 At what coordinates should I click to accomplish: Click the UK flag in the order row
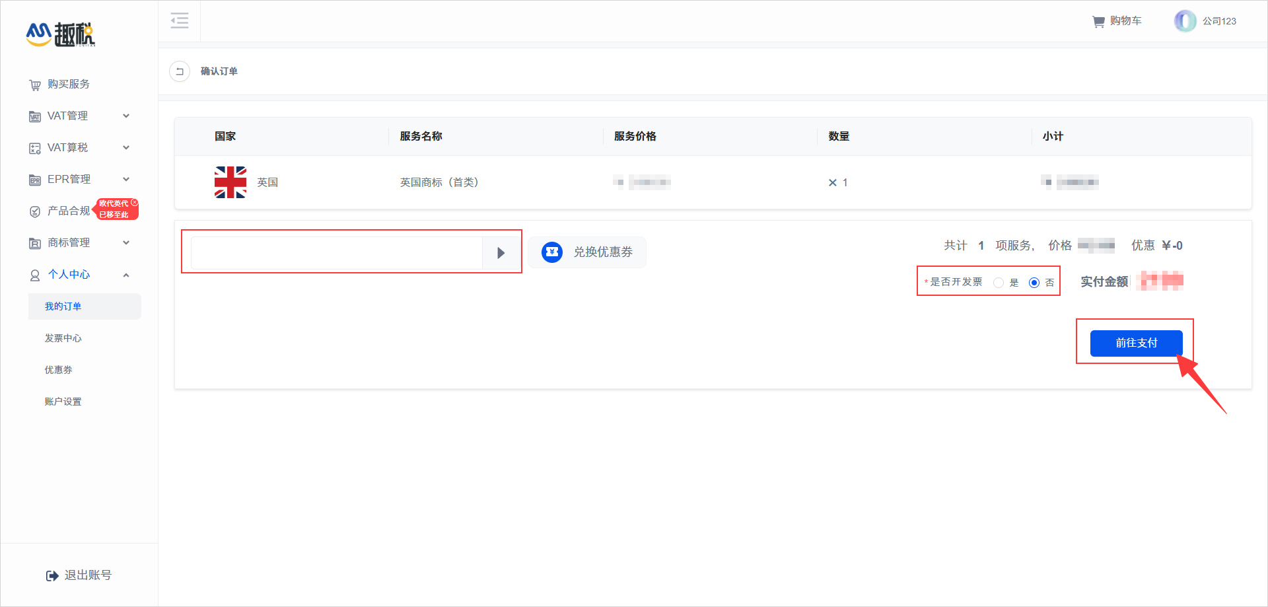tap(230, 182)
